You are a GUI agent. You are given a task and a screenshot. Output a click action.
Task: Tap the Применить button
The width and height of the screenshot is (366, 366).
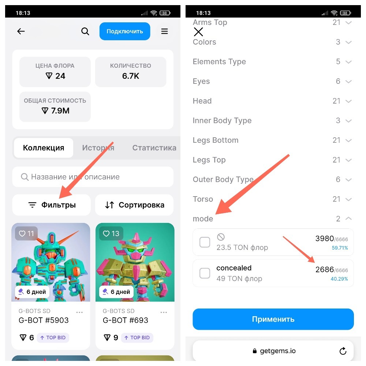[x=273, y=319]
